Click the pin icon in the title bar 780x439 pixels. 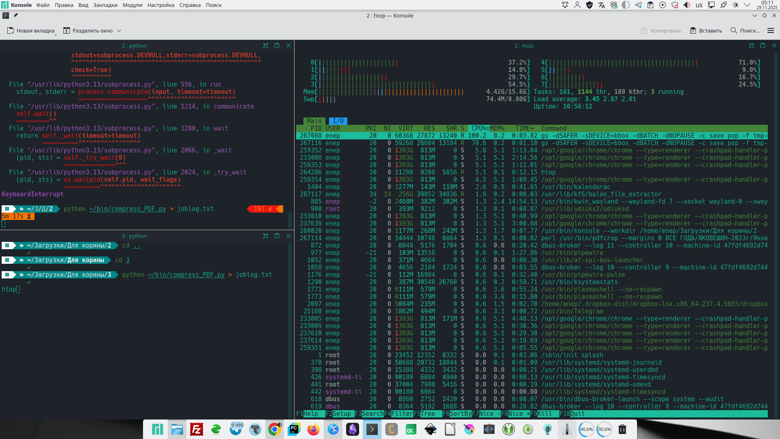point(15,15)
